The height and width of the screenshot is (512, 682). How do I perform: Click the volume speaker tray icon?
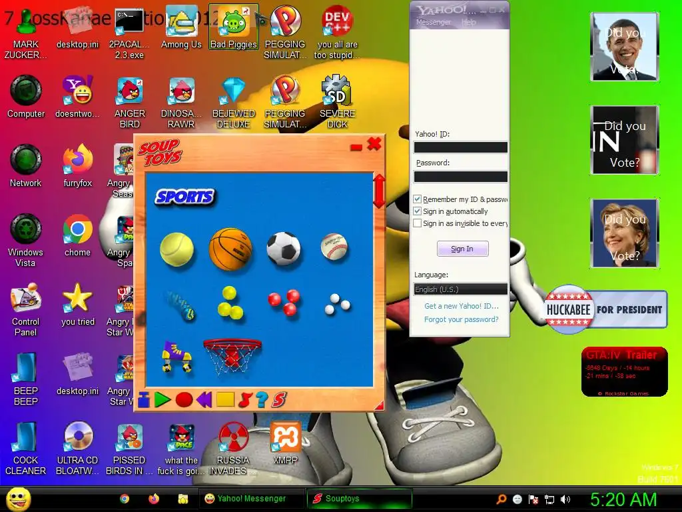[565, 499]
